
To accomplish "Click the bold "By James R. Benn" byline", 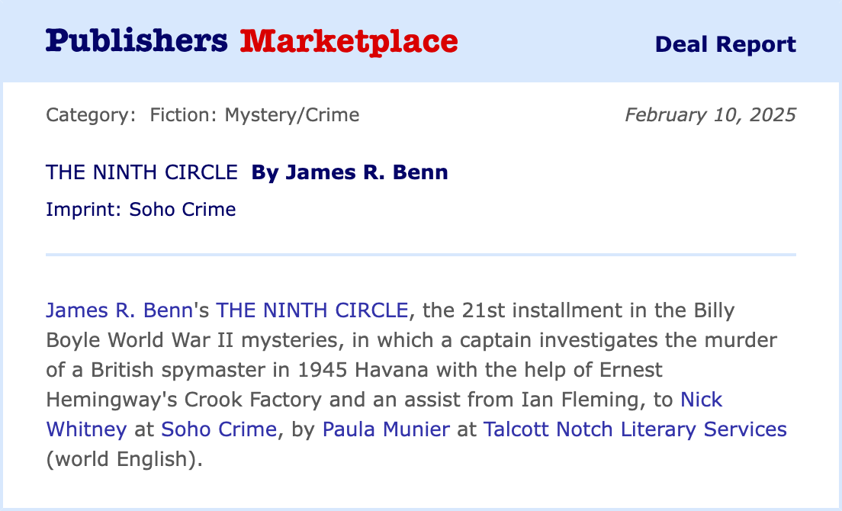I will click(349, 173).
